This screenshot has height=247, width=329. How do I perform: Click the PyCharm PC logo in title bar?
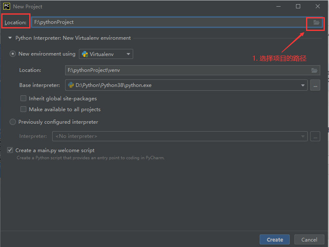[7, 6]
